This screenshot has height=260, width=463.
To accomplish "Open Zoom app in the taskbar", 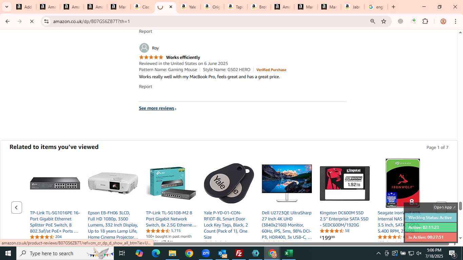I will (x=206, y=253).
